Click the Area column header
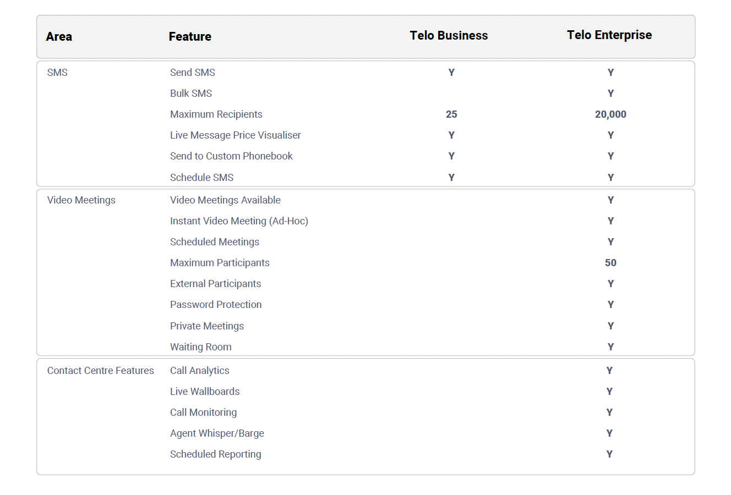 (x=59, y=37)
